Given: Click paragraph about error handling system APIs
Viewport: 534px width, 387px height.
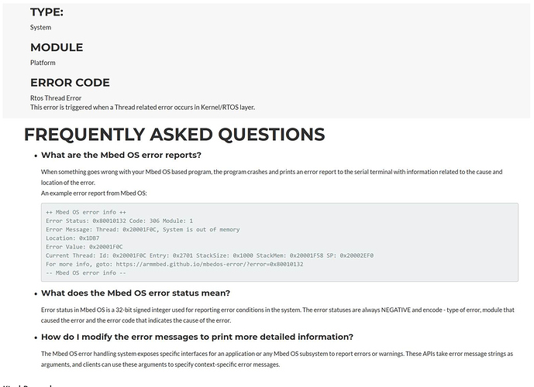Looking at the screenshot, I should (277, 359).
